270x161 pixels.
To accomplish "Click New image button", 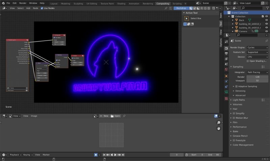I will 104,116.
